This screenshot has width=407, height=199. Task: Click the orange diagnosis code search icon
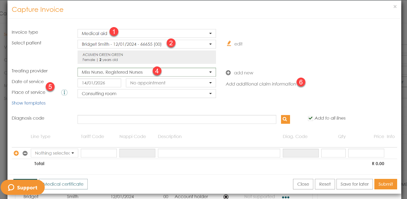pyautogui.click(x=285, y=119)
